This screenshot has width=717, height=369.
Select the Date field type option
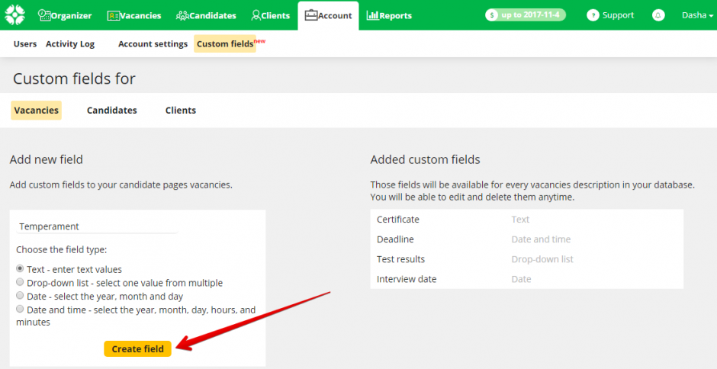pos(21,296)
